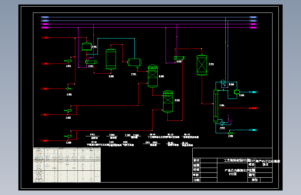Click the horizontal green drum under the cyan line
Viewport: 301px width, 195px height.
point(134,62)
